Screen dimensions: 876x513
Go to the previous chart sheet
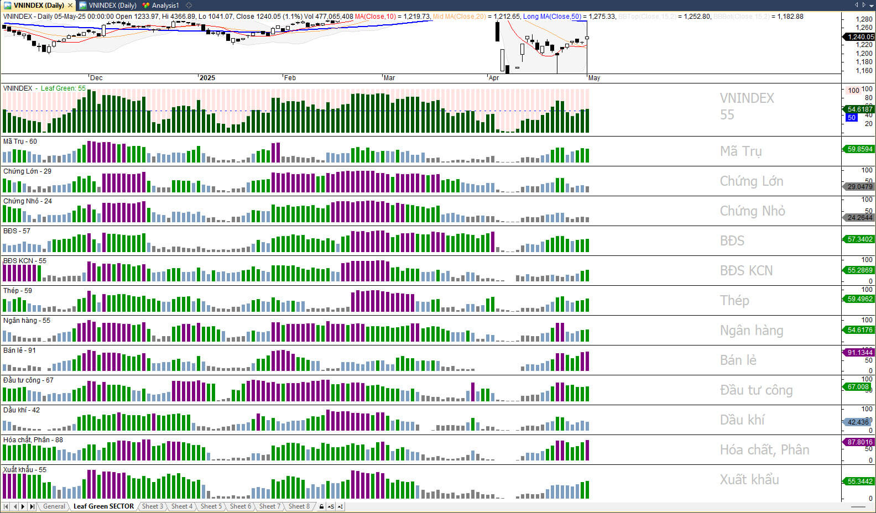(15, 506)
